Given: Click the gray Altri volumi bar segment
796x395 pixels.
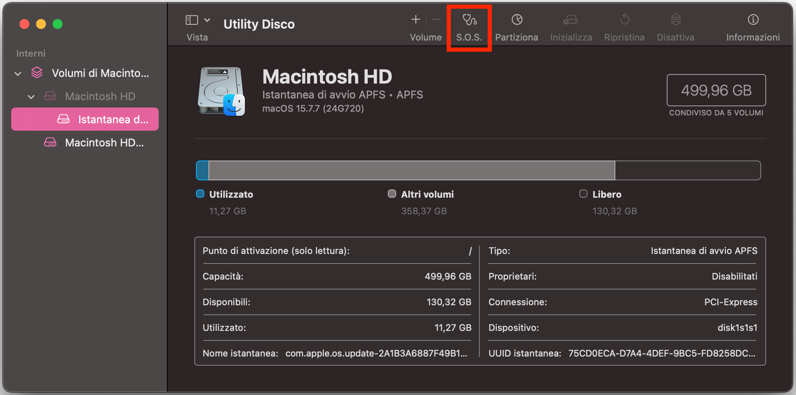Looking at the screenshot, I should pos(412,170).
